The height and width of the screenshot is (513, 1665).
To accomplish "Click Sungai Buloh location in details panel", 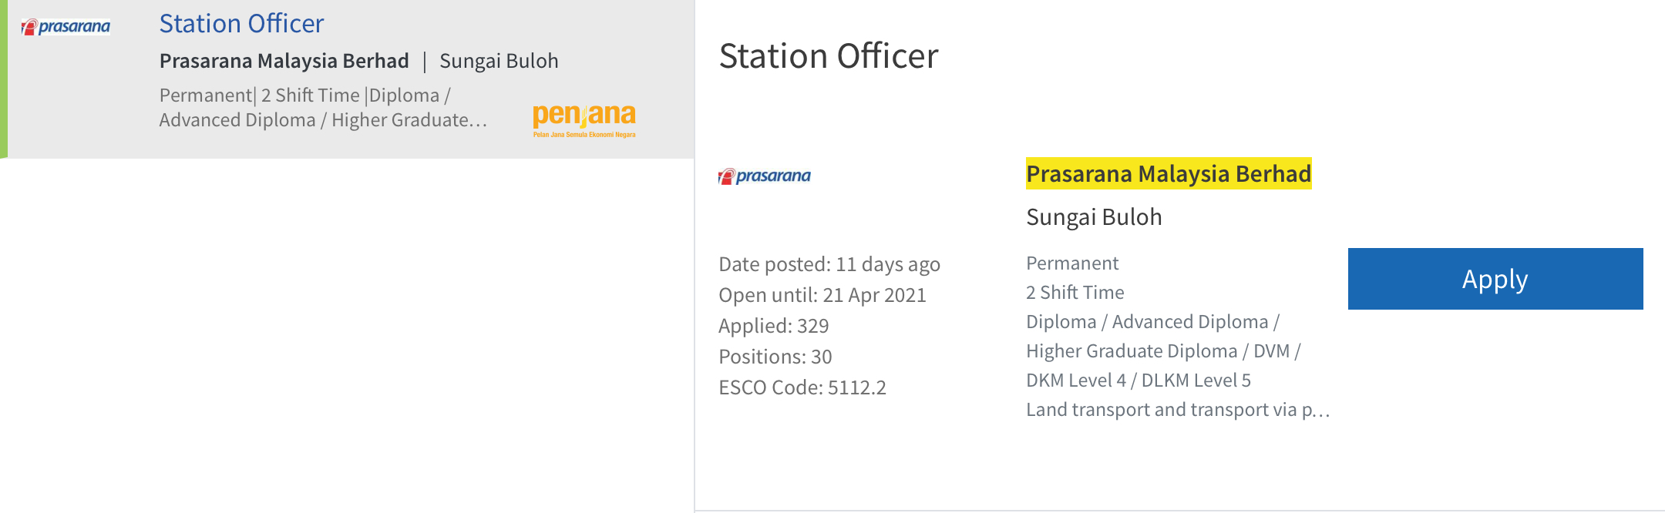I will (1093, 217).
